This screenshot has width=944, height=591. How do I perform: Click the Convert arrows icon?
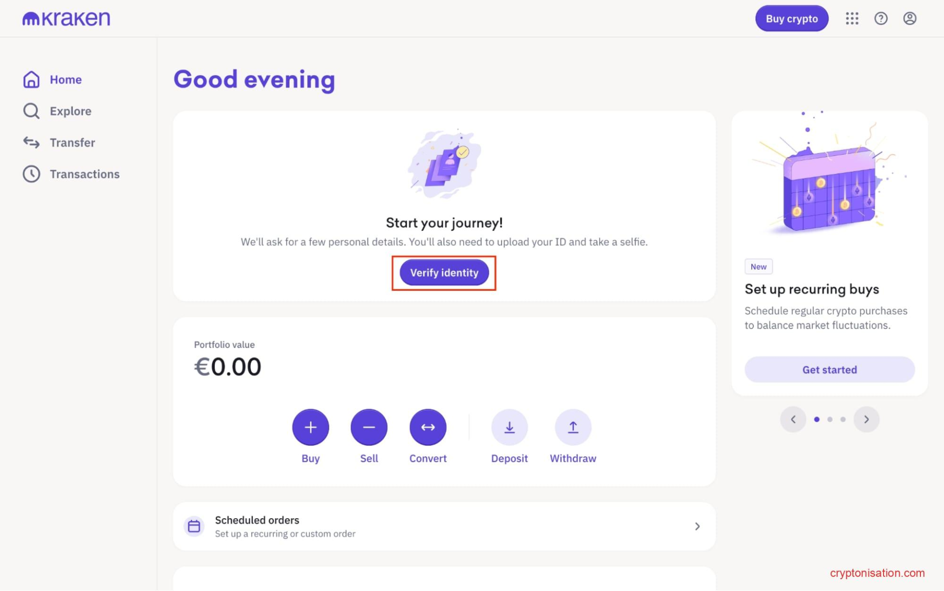[428, 427]
